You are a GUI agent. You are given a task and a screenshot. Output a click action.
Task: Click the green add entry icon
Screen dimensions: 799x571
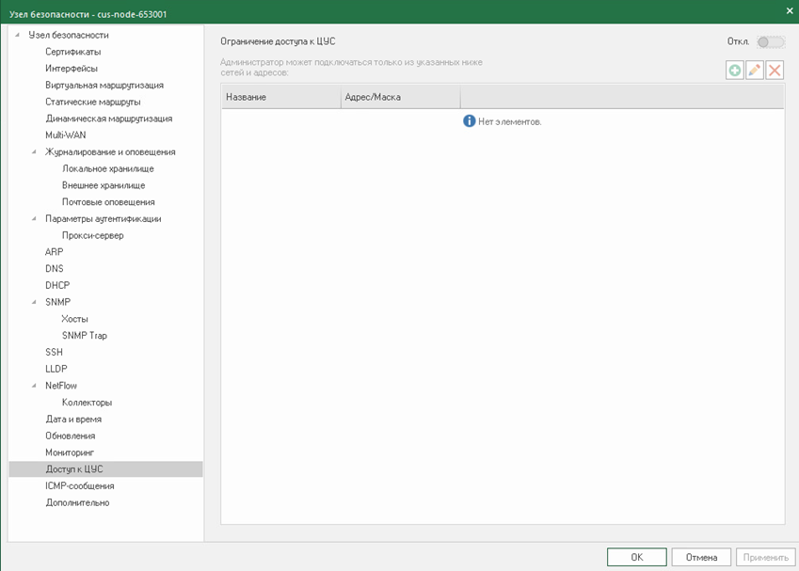pyautogui.click(x=734, y=71)
